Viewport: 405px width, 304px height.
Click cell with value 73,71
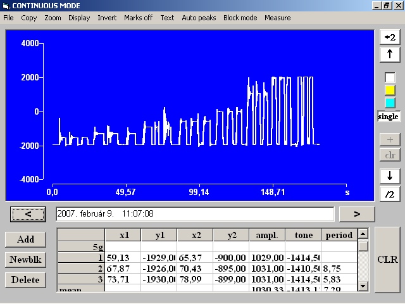tap(123, 279)
